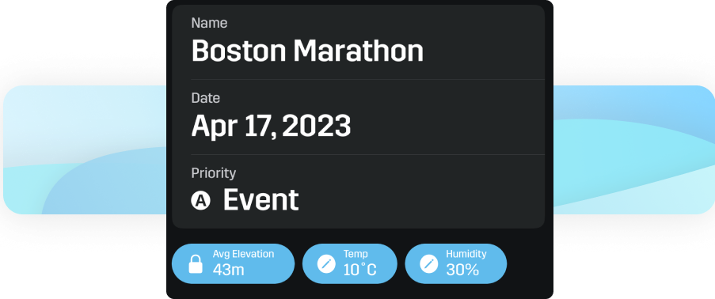Viewport: 715px width, 299px height.
Task: Click the Avg Elevation label text
Action: (244, 254)
